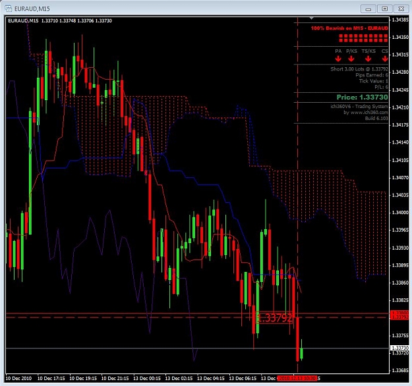Click the red down arrow under CS
Viewport: 412px width, 386px height.
385,59
